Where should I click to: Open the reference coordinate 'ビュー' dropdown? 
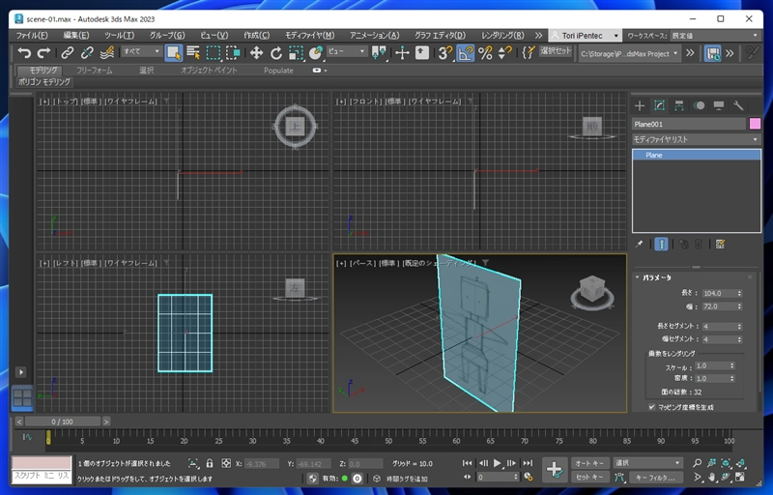347,51
